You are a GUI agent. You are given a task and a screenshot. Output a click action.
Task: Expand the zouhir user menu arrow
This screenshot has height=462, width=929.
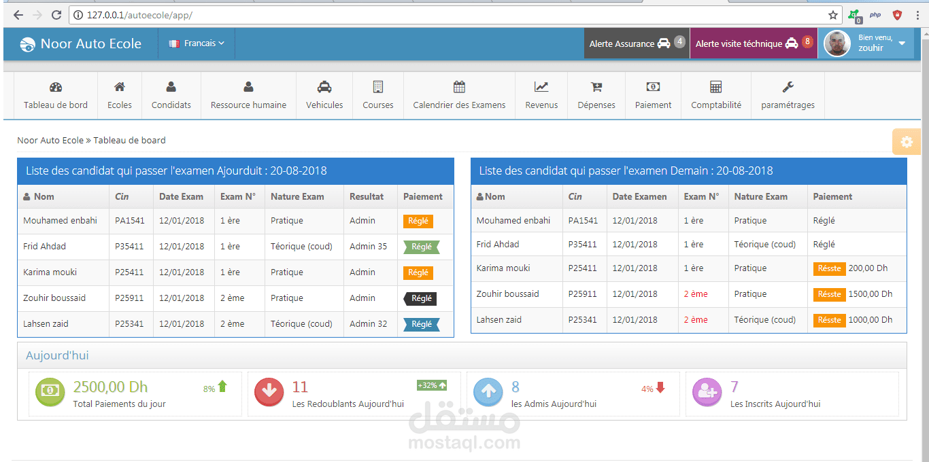coord(902,43)
